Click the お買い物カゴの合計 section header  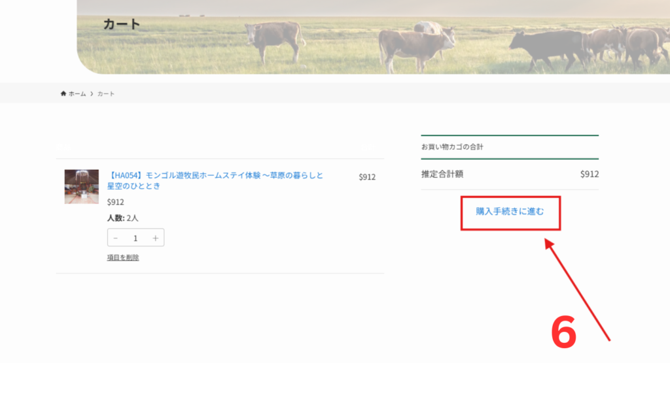[452, 147]
